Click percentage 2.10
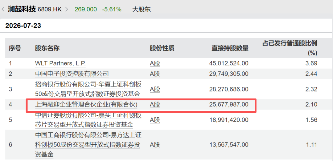Image resolution: width=333 pixels, height=161 pixels. pos(311,105)
